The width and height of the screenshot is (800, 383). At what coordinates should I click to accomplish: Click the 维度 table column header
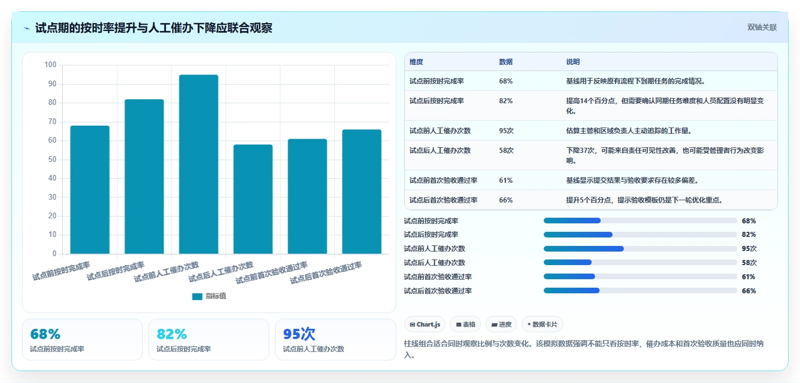417,61
